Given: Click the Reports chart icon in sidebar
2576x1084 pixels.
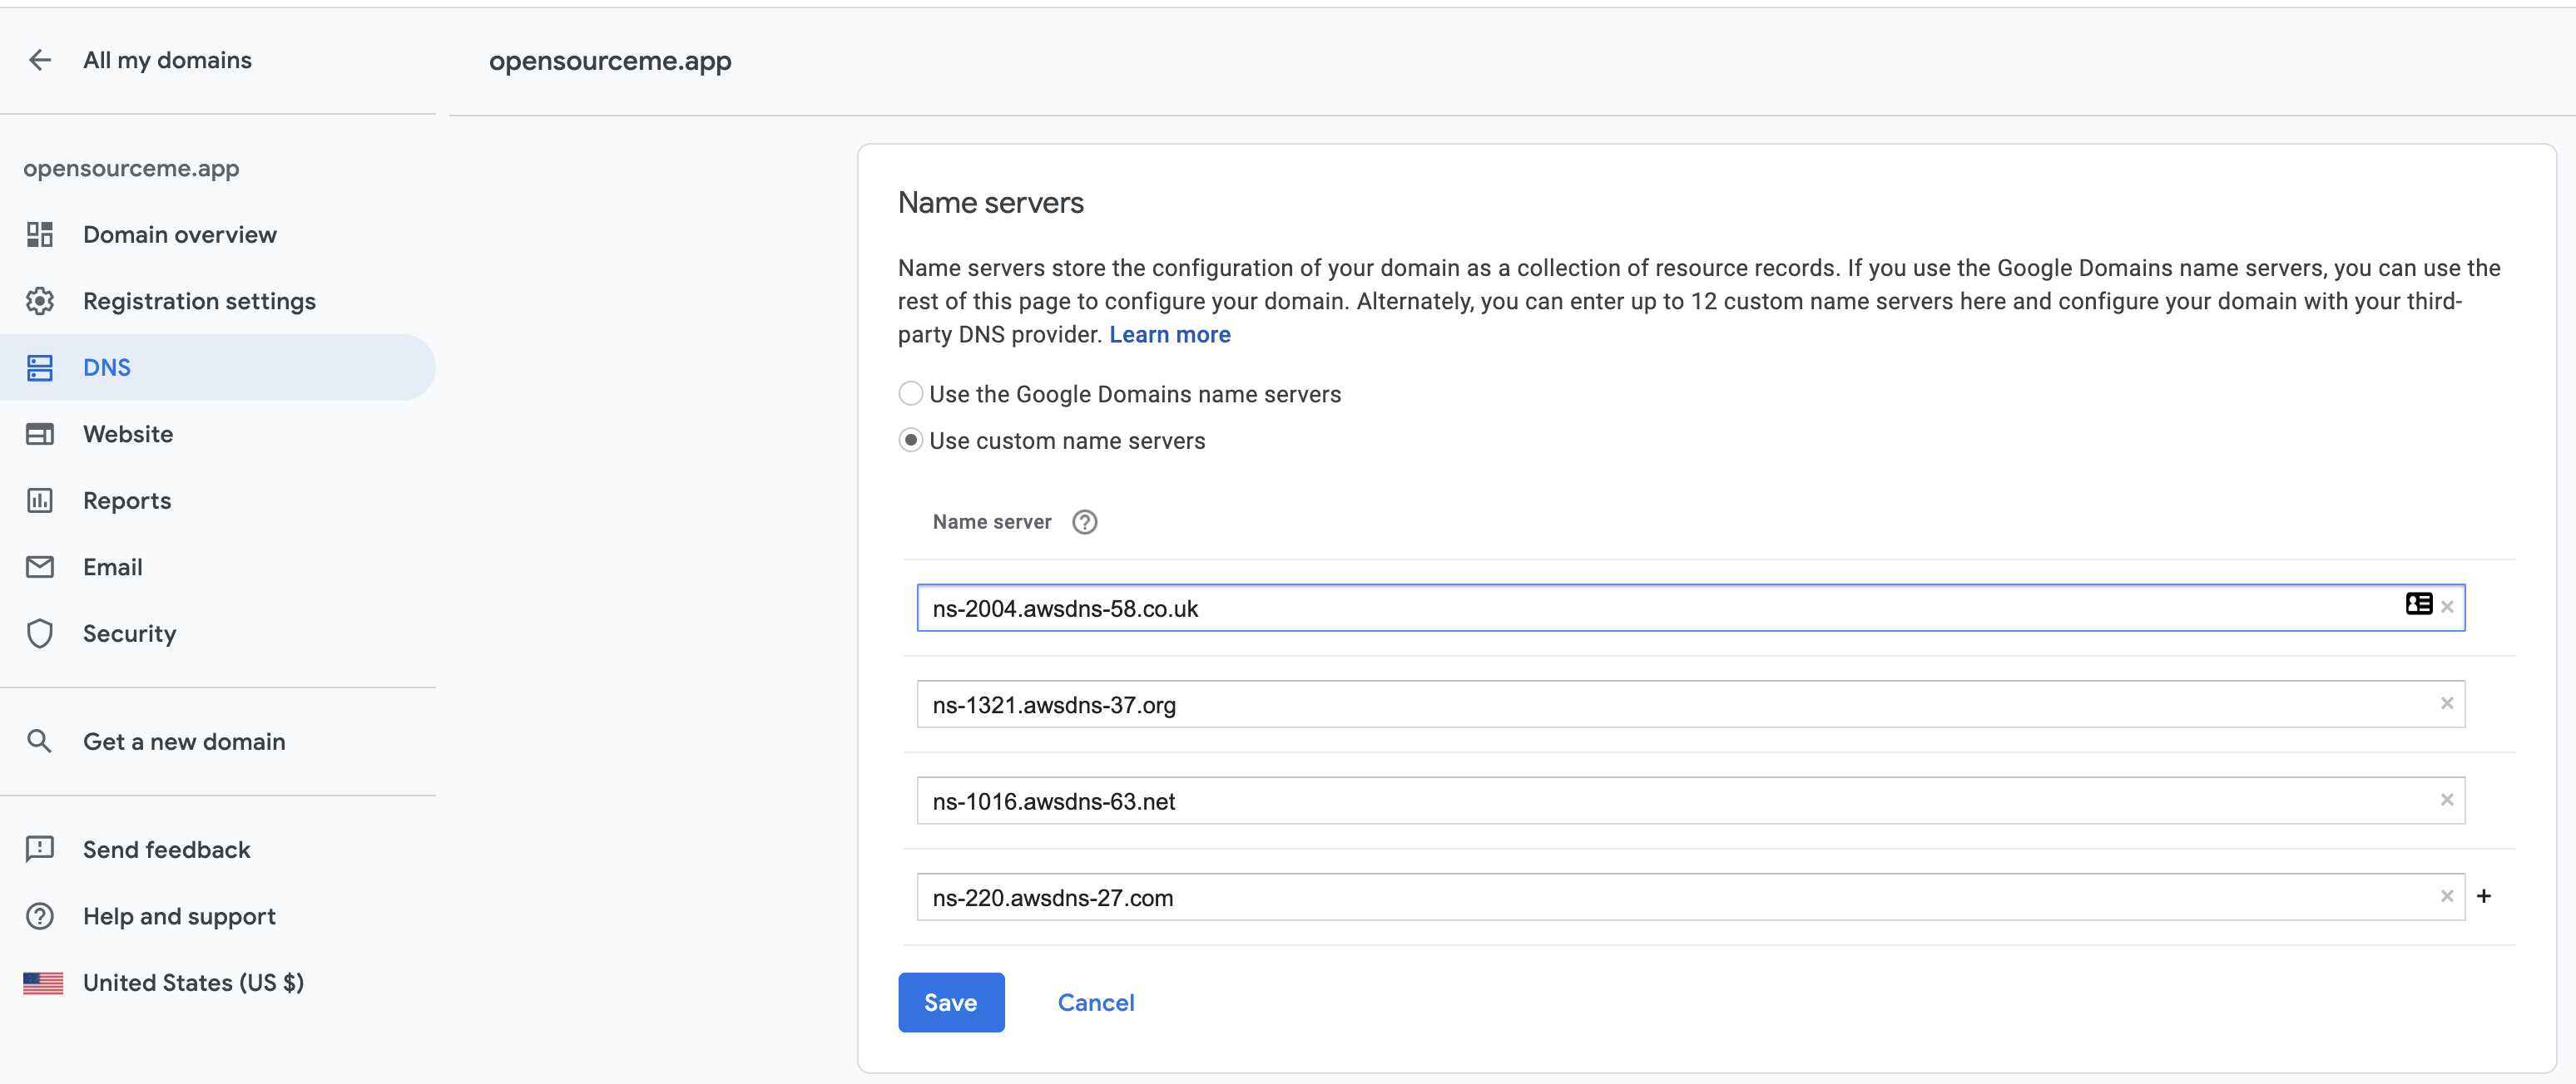Looking at the screenshot, I should pos(40,500).
